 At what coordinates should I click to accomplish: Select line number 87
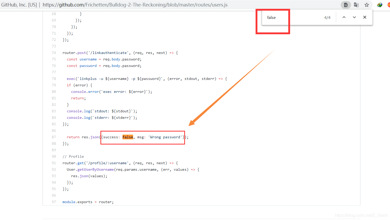coord(54,137)
